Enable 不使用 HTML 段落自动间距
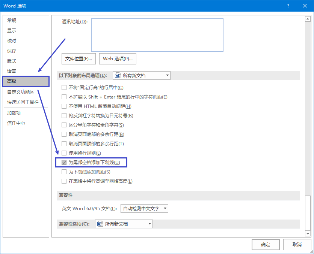This screenshot has width=314, height=254. [x=64, y=106]
